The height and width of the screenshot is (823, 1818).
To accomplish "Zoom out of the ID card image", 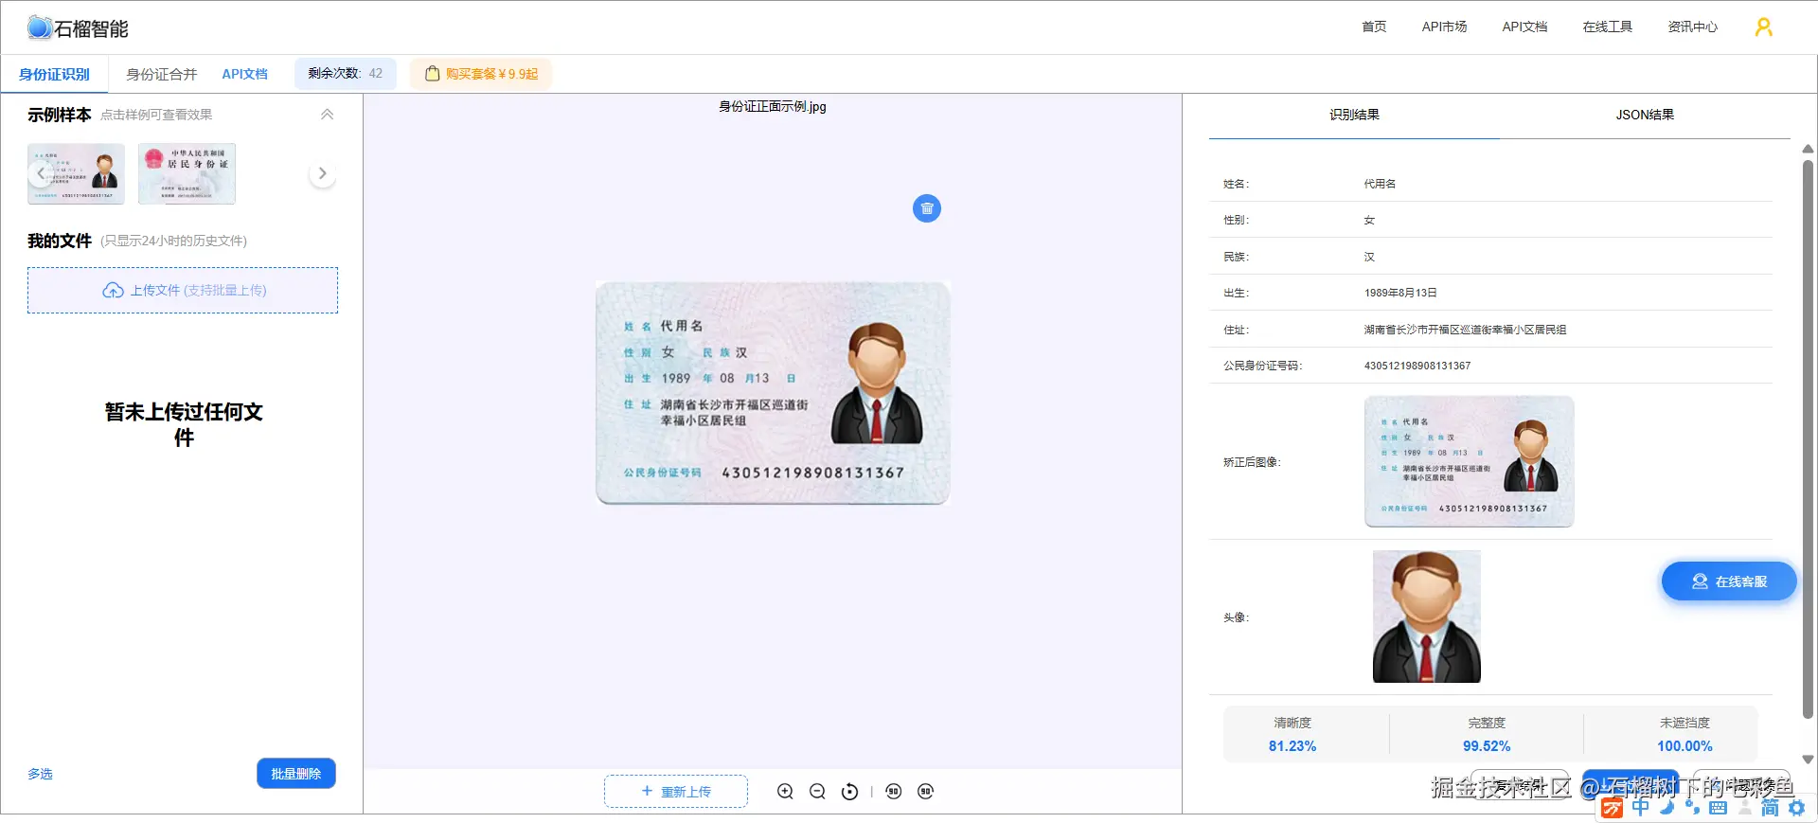I will (x=817, y=792).
